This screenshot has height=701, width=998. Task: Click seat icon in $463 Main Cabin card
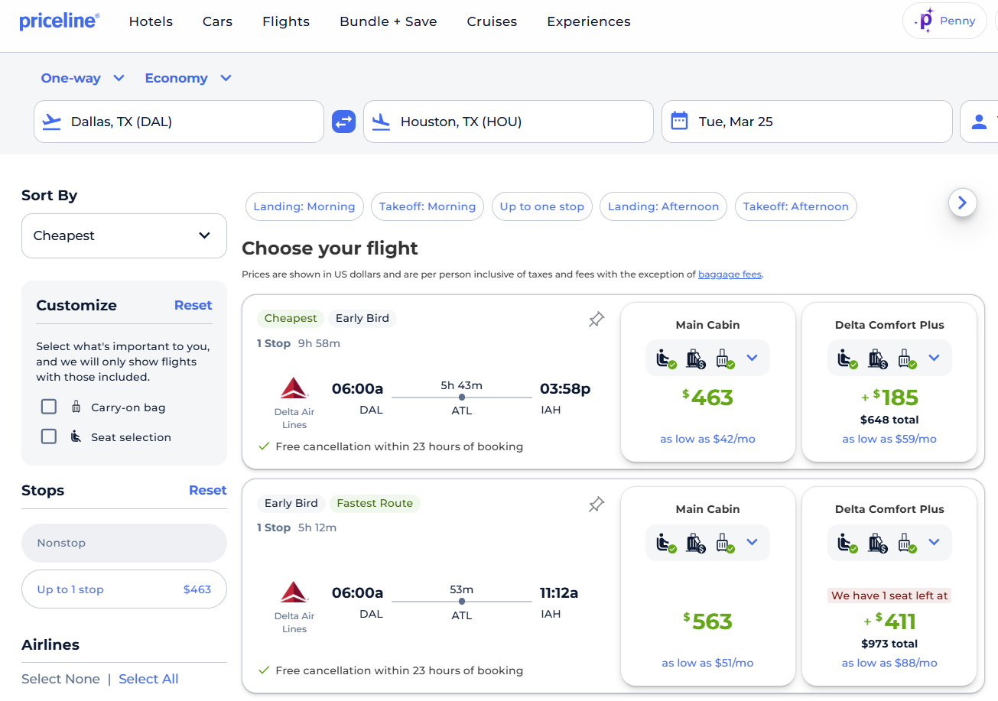tap(666, 358)
